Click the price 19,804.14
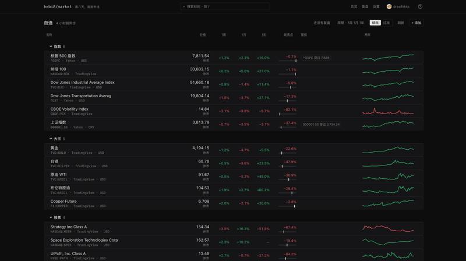Image resolution: width=466 pixels, height=261 pixels. [x=199, y=96]
